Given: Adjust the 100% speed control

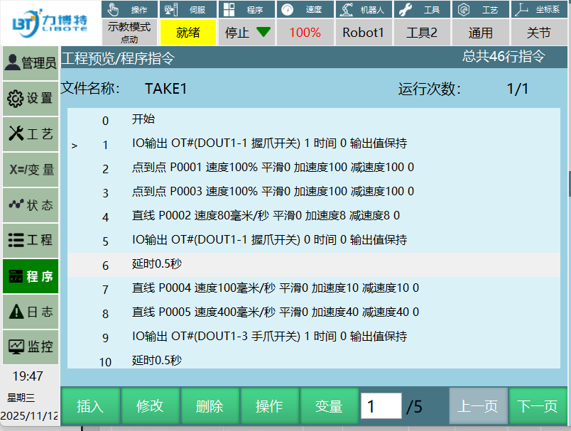Looking at the screenshot, I should [305, 33].
